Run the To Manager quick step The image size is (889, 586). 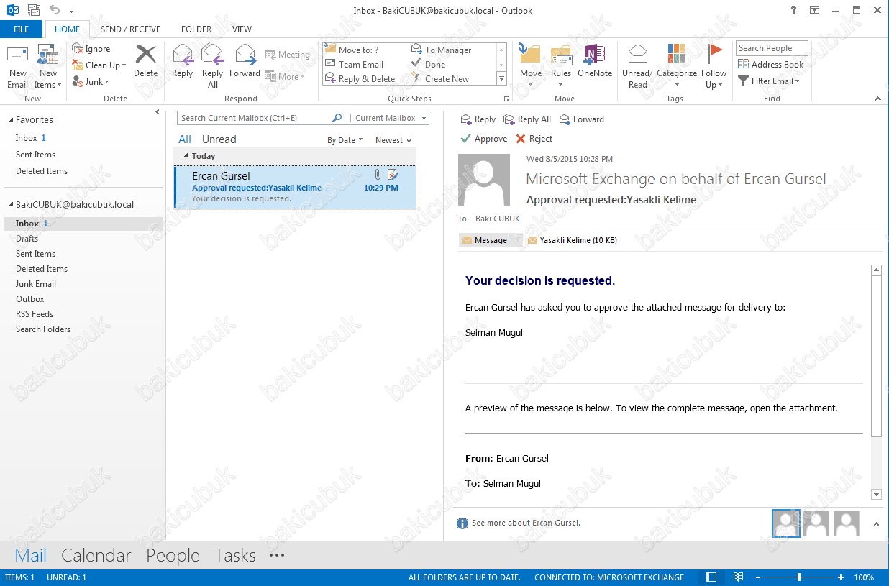pyautogui.click(x=441, y=50)
